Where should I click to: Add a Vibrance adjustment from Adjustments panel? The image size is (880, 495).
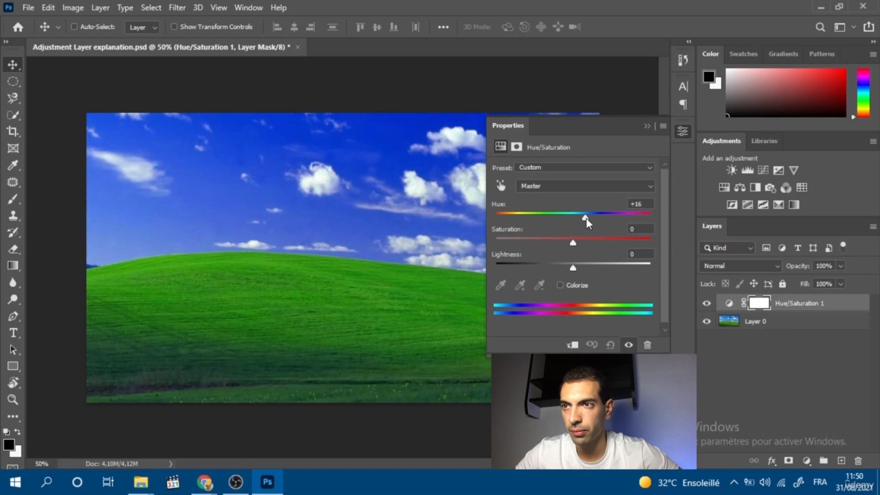(794, 170)
